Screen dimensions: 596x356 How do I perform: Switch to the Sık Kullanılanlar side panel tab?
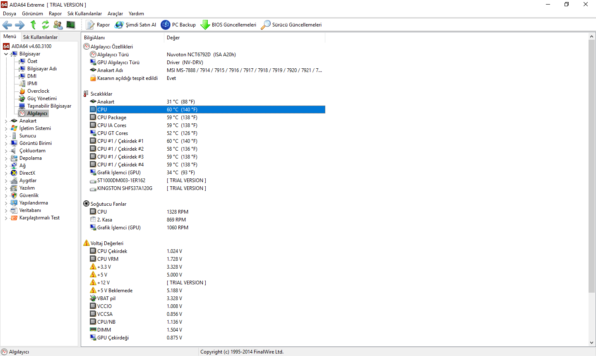[40, 37]
